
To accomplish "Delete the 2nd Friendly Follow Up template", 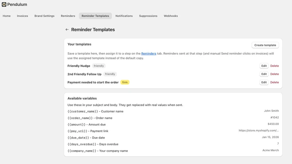I will click(274, 74).
